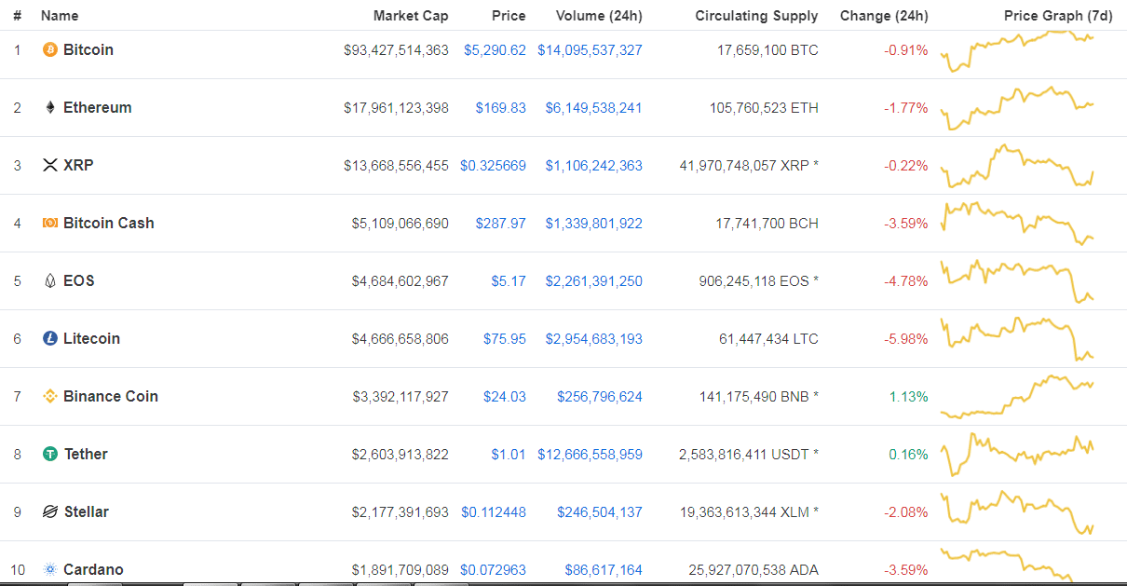1127x586 pixels.
Task: Click XRP volume $1,106,242,363
Action: coord(594,165)
